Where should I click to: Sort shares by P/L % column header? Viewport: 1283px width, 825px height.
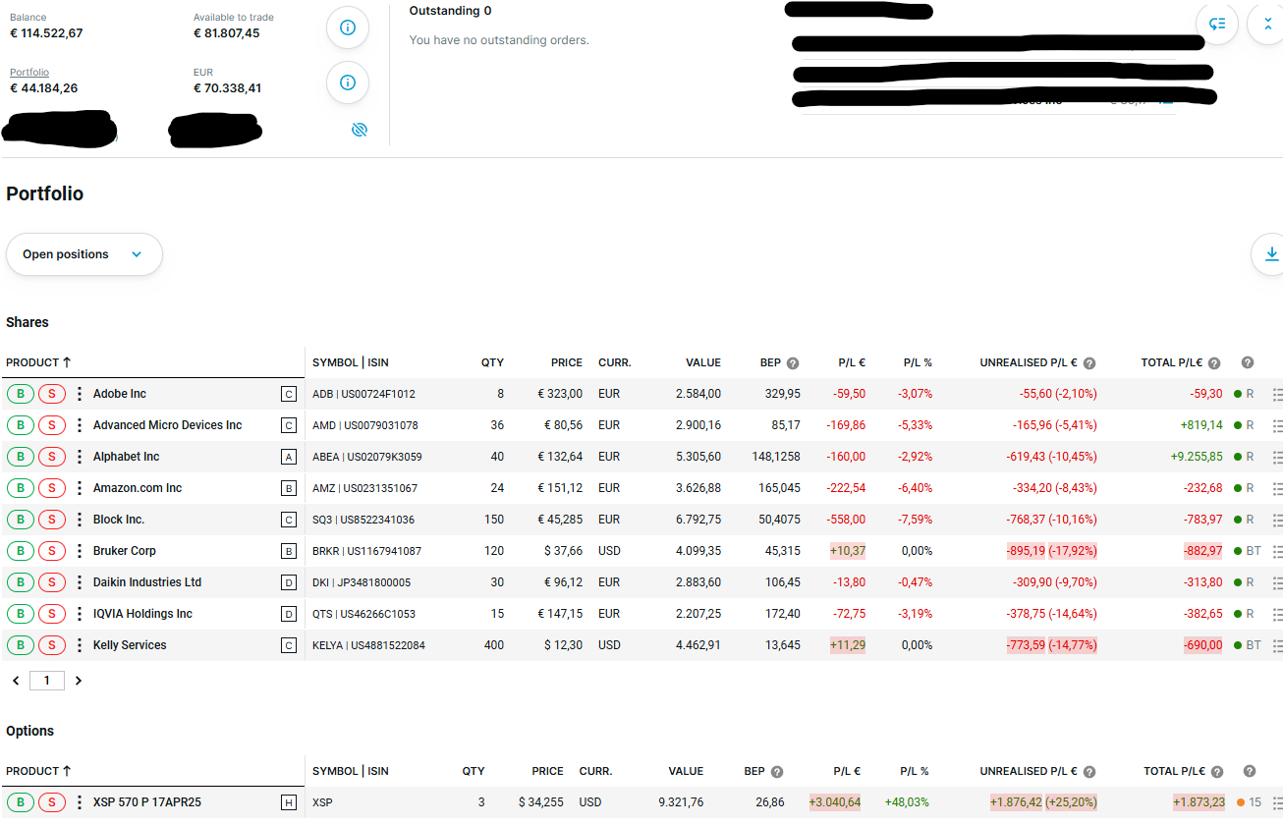(918, 362)
